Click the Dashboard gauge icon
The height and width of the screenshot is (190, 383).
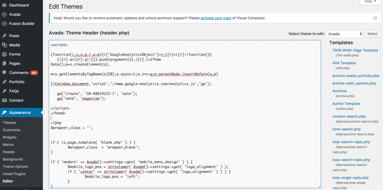click(x=4, y=5)
